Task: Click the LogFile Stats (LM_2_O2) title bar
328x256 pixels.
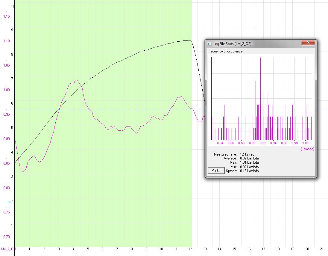Action: (254, 44)
